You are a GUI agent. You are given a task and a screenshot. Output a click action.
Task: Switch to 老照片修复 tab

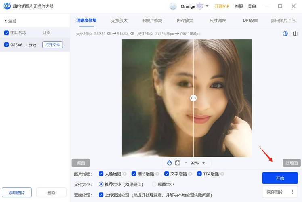pos(152,21)
